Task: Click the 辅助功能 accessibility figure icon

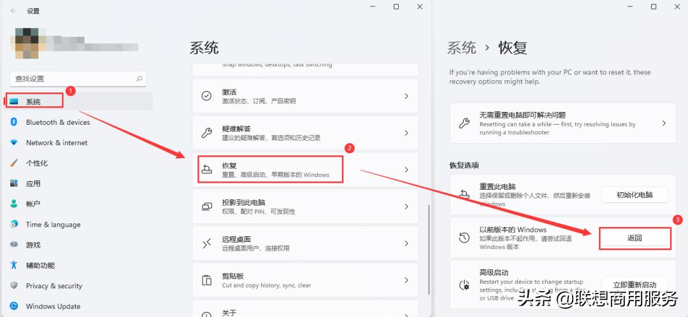Action: tap(14, 265)
